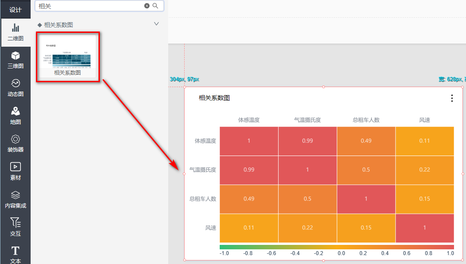Open the 交互 interaction category

pos(15,227)
